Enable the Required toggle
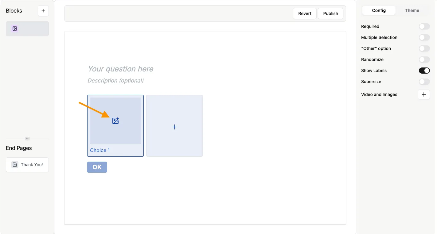Screen dimensions: 437x234 424,26
